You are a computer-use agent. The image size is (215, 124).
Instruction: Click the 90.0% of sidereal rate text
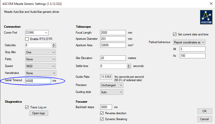pos(128,80)
